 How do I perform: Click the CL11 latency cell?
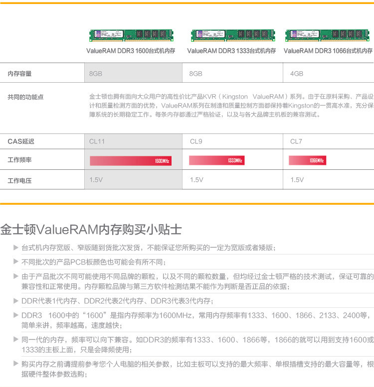pos(134,141)
